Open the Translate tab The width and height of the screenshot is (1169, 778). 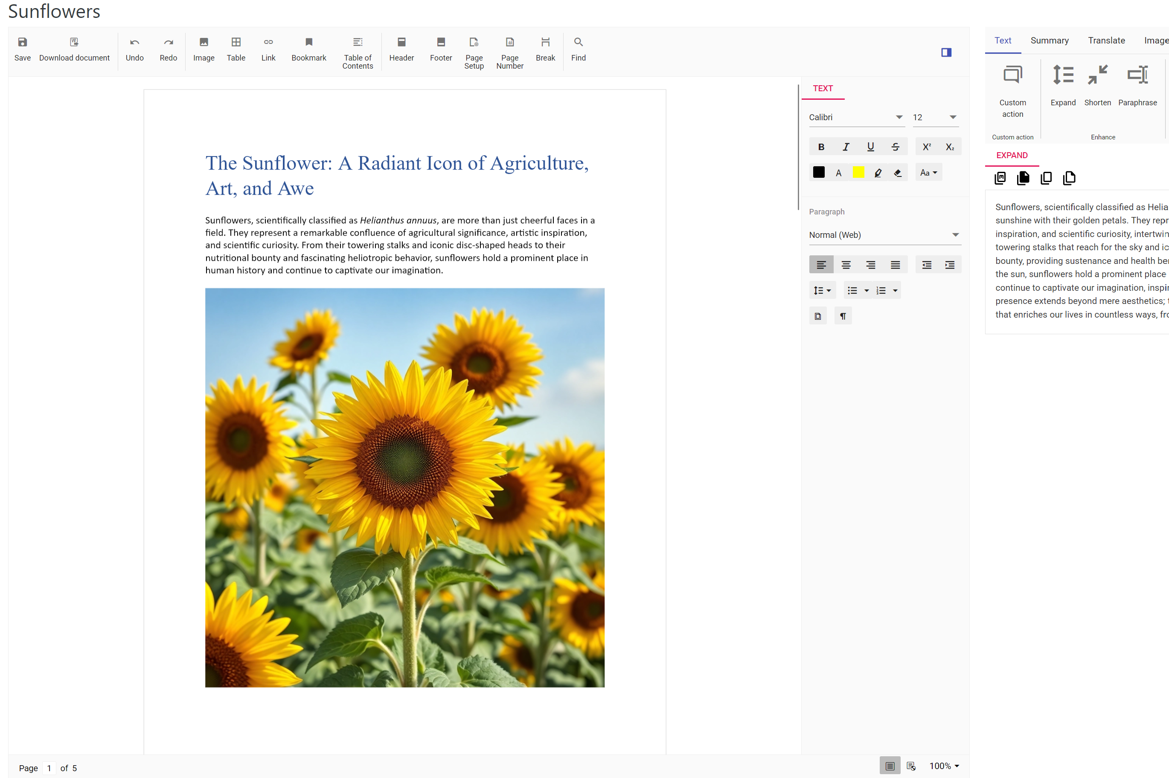tap(1106, 40)
